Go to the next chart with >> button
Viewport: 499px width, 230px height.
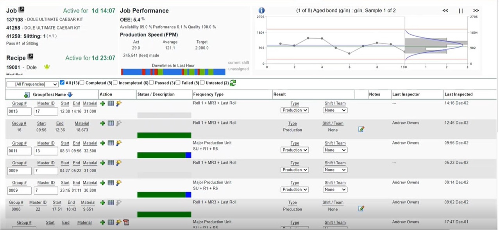476,11
